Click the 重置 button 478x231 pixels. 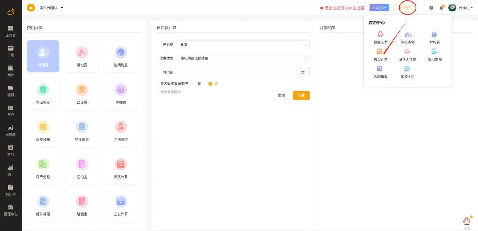pos(281,95)
